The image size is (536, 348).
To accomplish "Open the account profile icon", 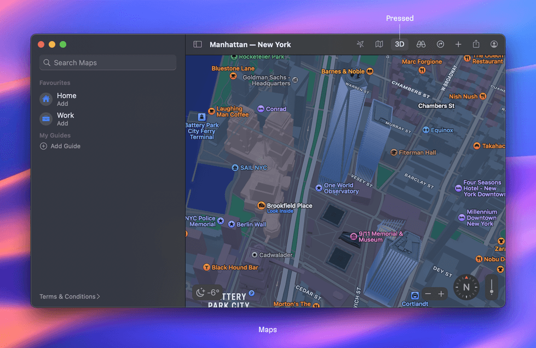I will tap(494, 44).
